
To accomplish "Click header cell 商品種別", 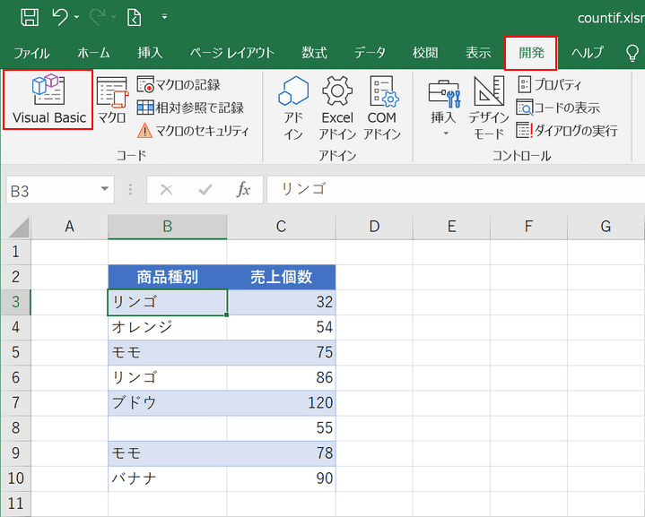I will 168,277.
